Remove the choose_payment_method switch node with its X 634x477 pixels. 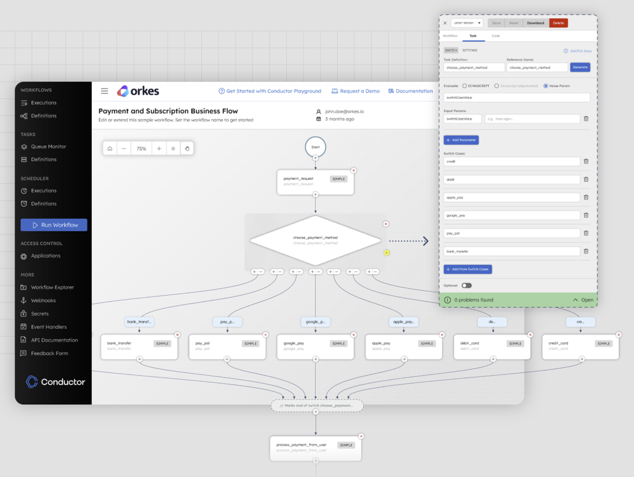pyautogui.click(x=385, y=224)
